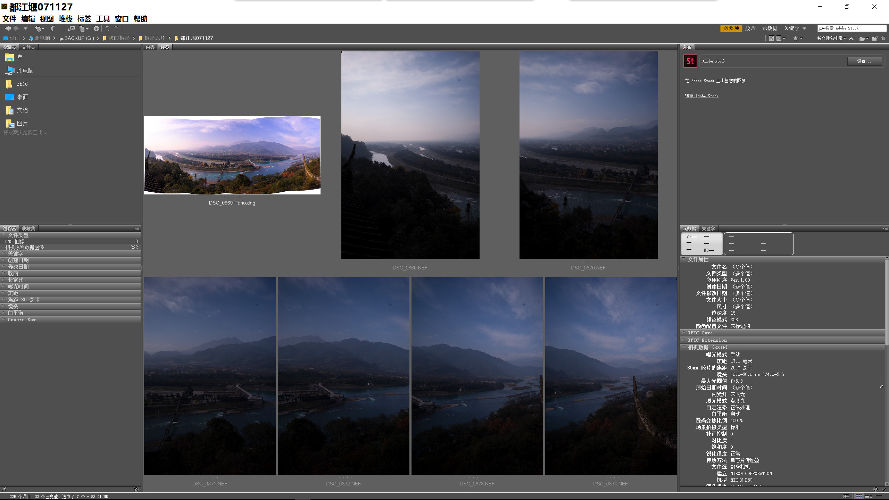Click the metadata pencil edit icon

pos(881,386)
